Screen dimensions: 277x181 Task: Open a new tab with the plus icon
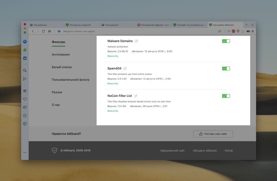click(x=246, y=25)
